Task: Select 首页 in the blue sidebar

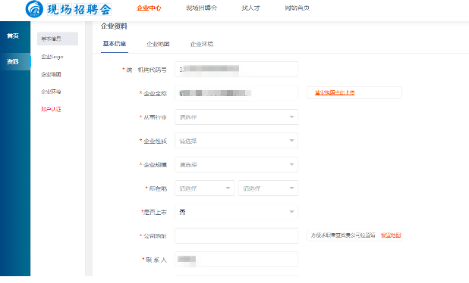Action: coord(13,36)
